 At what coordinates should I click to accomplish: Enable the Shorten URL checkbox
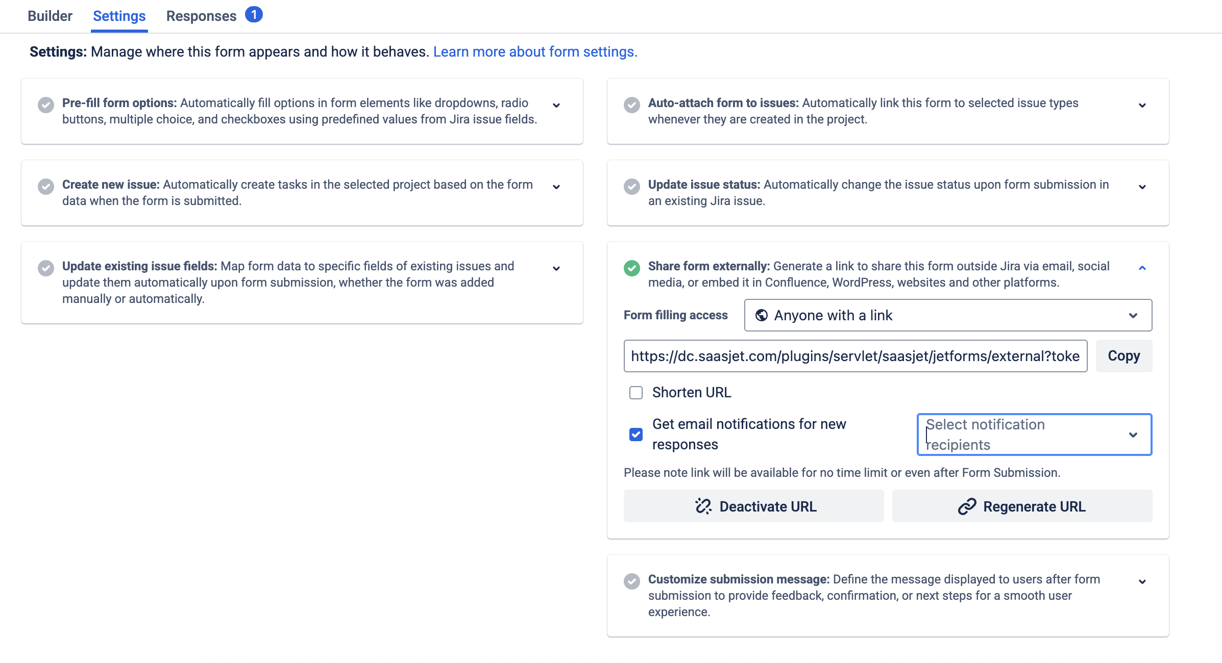tap(636, 393)
